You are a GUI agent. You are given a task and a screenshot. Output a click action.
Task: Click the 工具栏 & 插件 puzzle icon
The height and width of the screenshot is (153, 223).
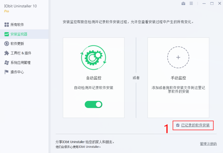point(7,53)
